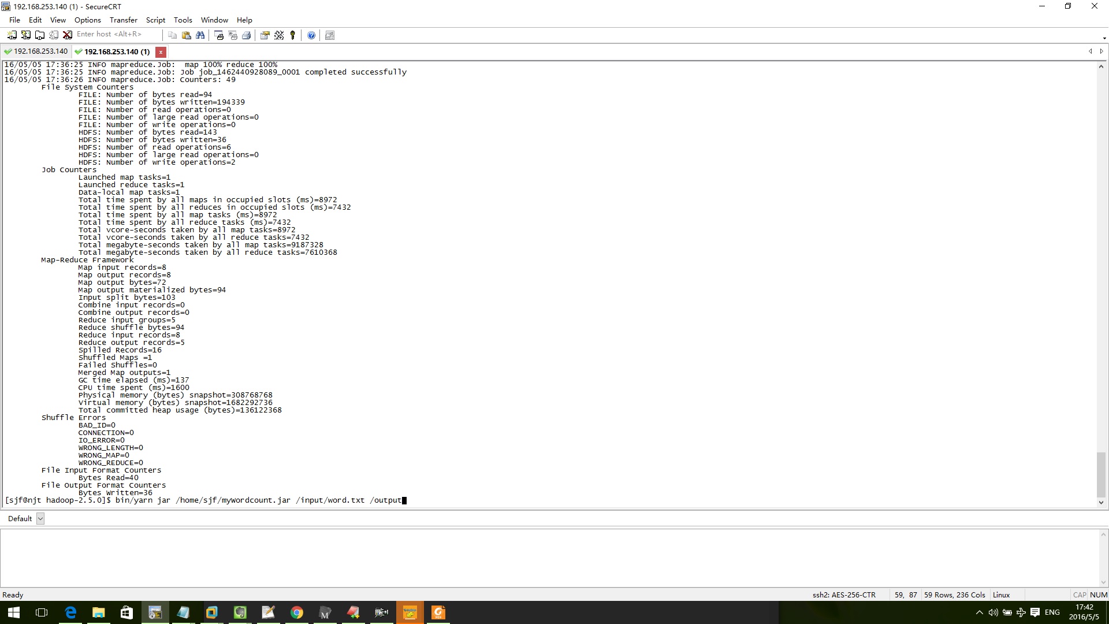Click 'Linux' status bar entry
This screenshot has width=1109, height=624.
point(1001,595)
